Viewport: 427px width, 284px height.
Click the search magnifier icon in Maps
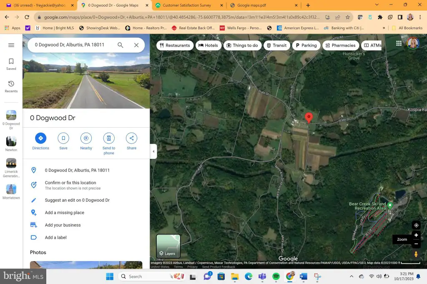[x=121, y=45]
